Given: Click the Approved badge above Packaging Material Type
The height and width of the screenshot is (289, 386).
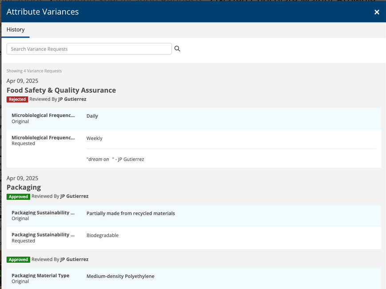Looking at the screenshot, I should [19, 260].
